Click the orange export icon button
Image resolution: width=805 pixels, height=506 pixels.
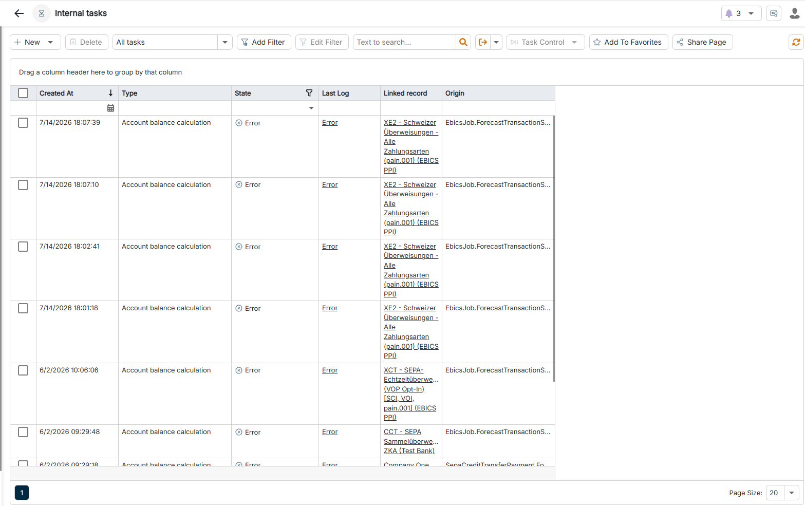(483, 42)
